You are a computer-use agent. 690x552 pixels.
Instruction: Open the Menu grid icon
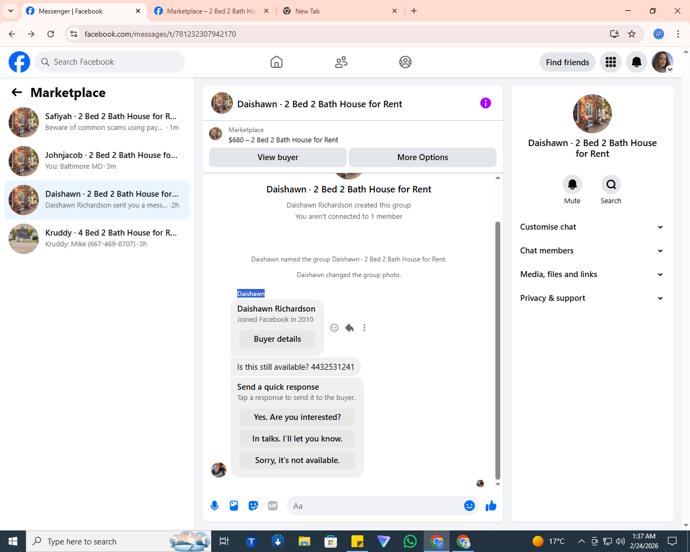(611, 62)
